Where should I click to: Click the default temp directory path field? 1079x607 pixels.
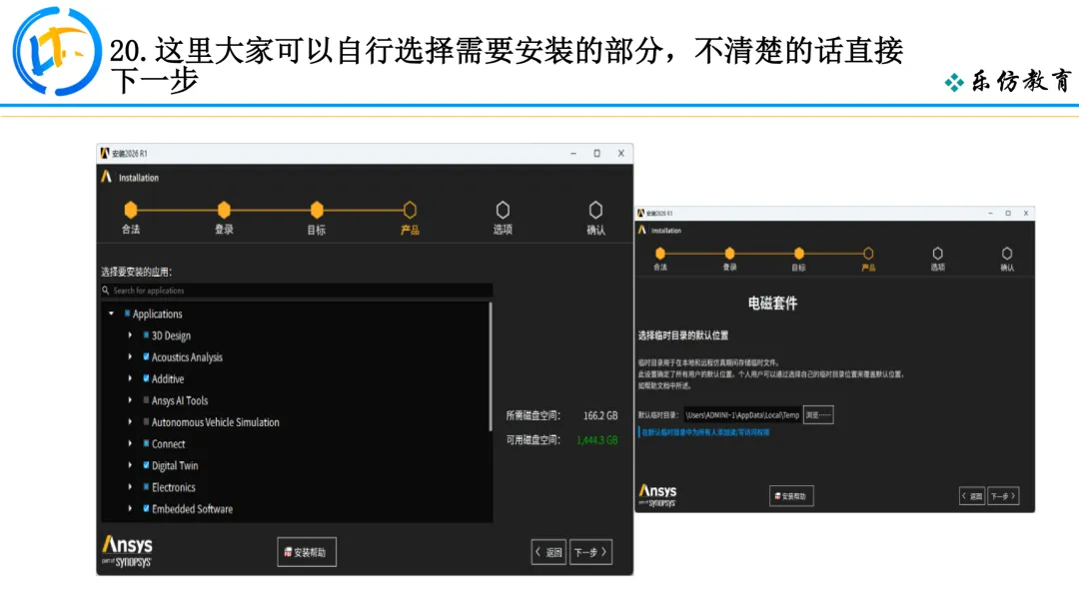741,415
